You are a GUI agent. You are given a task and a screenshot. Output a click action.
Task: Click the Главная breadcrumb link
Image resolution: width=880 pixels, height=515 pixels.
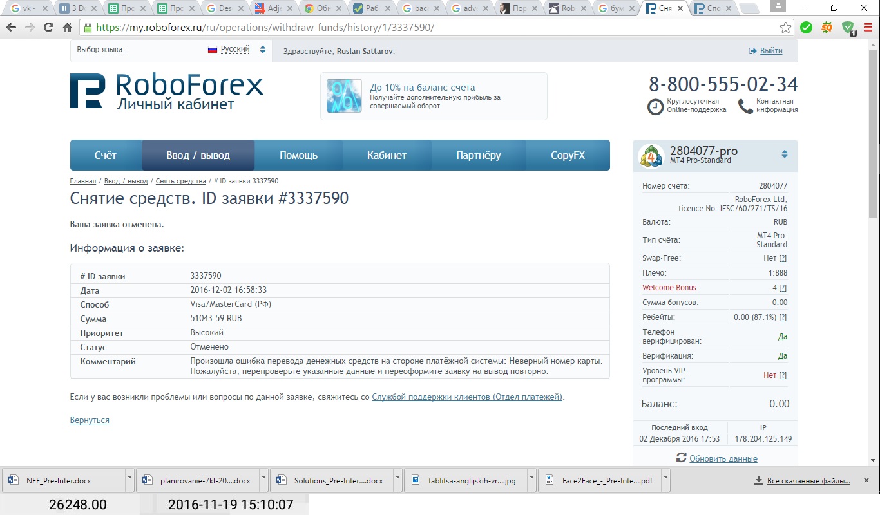point(83,182)
